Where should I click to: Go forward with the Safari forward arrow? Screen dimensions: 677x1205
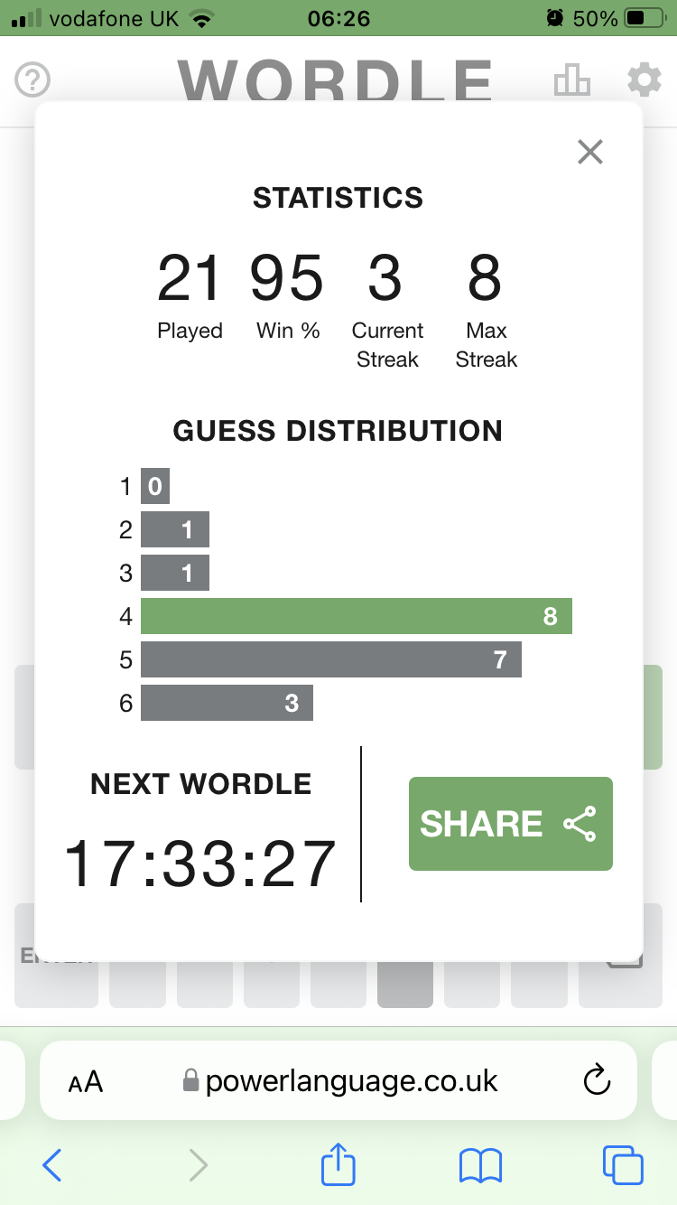coord(198,1166)
